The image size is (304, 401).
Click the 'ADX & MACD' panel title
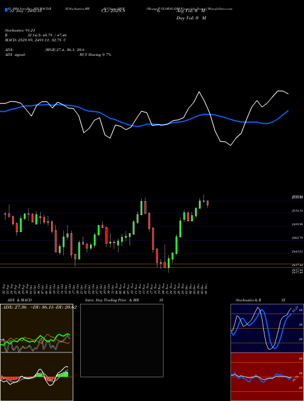pos(19,300)
